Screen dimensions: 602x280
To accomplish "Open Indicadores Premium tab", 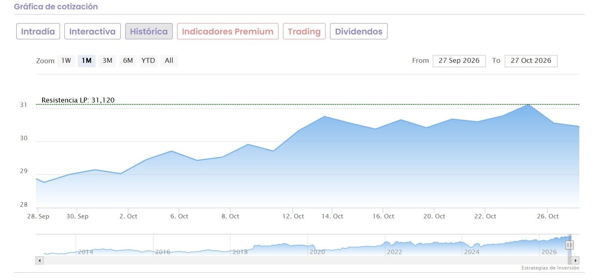I will [x=228, y=31].
